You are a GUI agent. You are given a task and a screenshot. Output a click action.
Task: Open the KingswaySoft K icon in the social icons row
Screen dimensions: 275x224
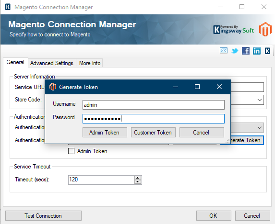(x=267, y=51)
